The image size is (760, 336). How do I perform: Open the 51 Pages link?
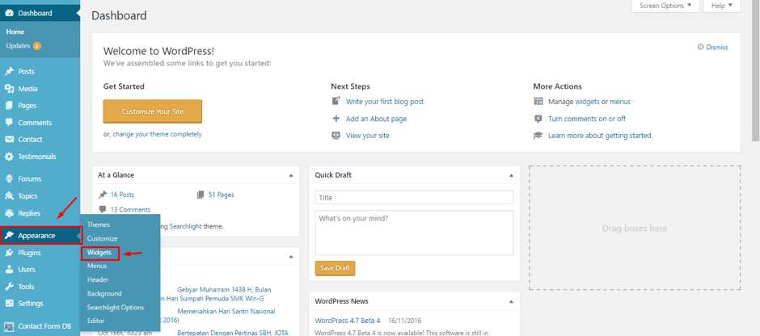(221, 195)
